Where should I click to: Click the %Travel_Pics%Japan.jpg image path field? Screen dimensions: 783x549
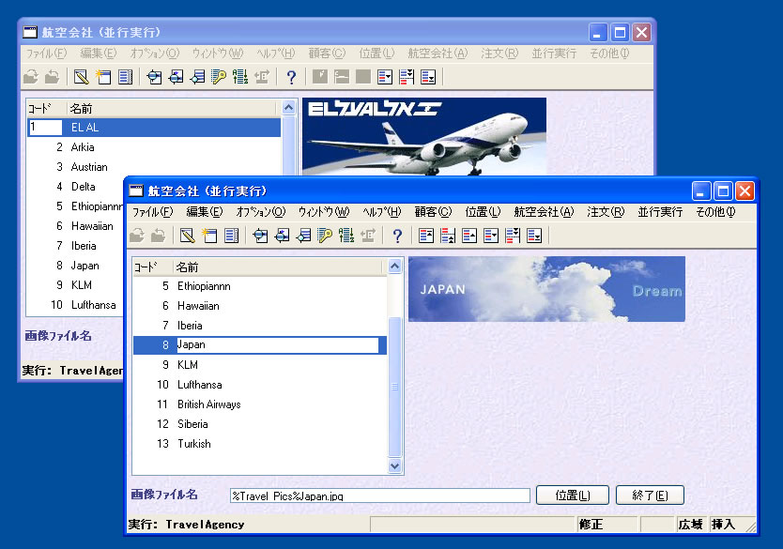(x=379, y=496)
